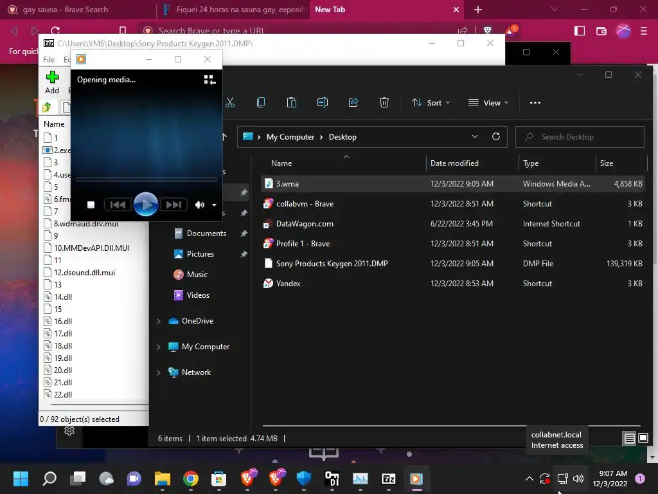Click the media player seek bar
The height and width of the screenshot is (494, 658).
(x=146, y=180)
